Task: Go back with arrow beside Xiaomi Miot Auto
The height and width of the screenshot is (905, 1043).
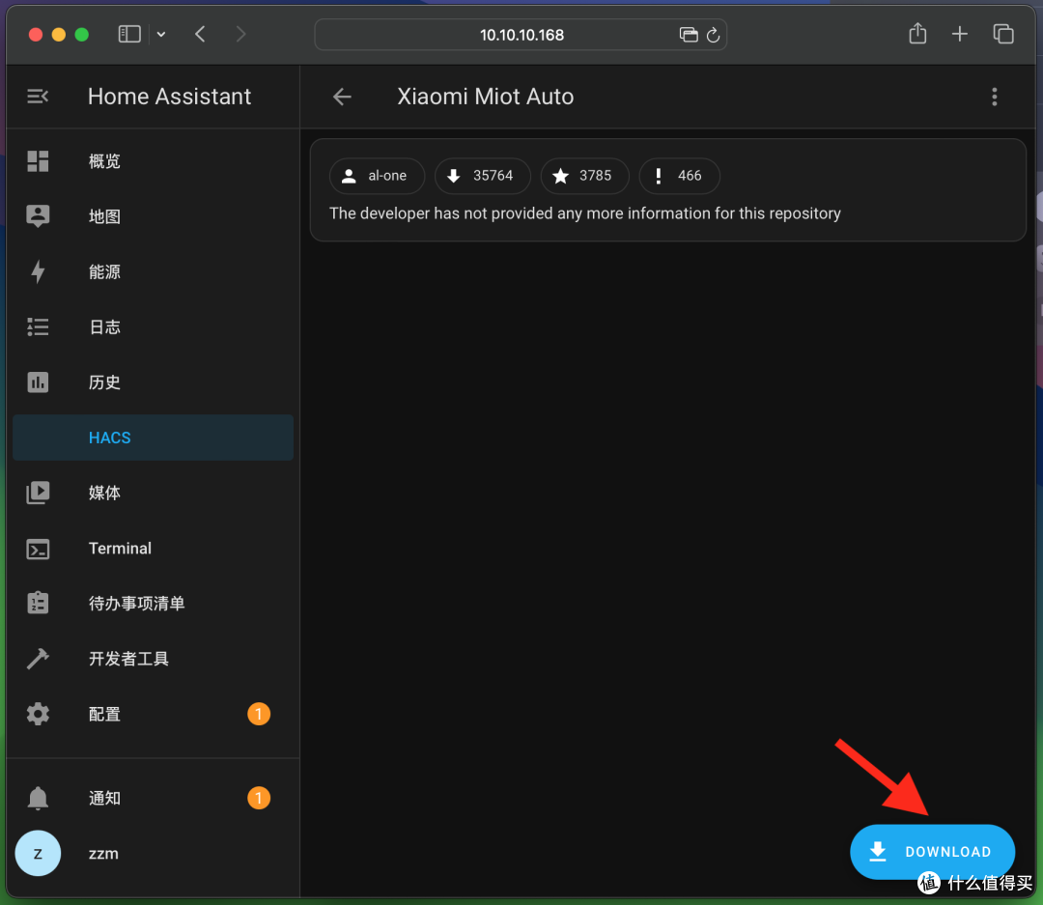Action: (x=342, y=97)
